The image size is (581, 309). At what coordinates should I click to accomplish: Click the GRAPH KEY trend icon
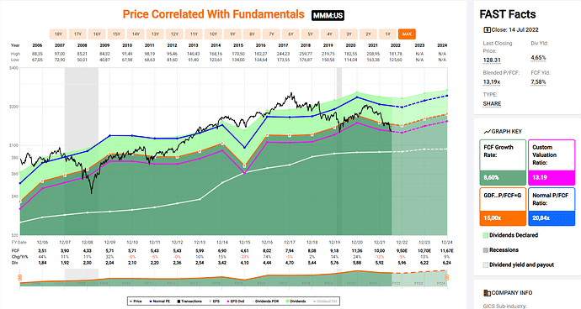coord(488,132)
